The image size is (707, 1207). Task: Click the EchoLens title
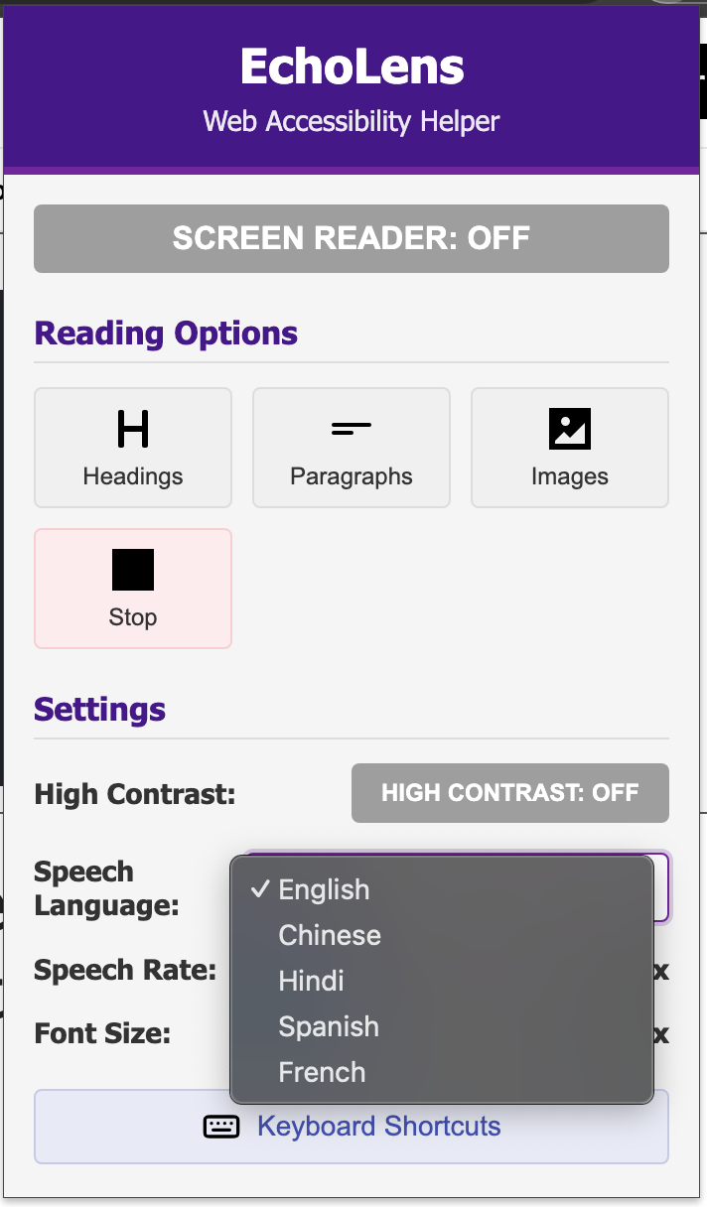(x=352, y=67)
